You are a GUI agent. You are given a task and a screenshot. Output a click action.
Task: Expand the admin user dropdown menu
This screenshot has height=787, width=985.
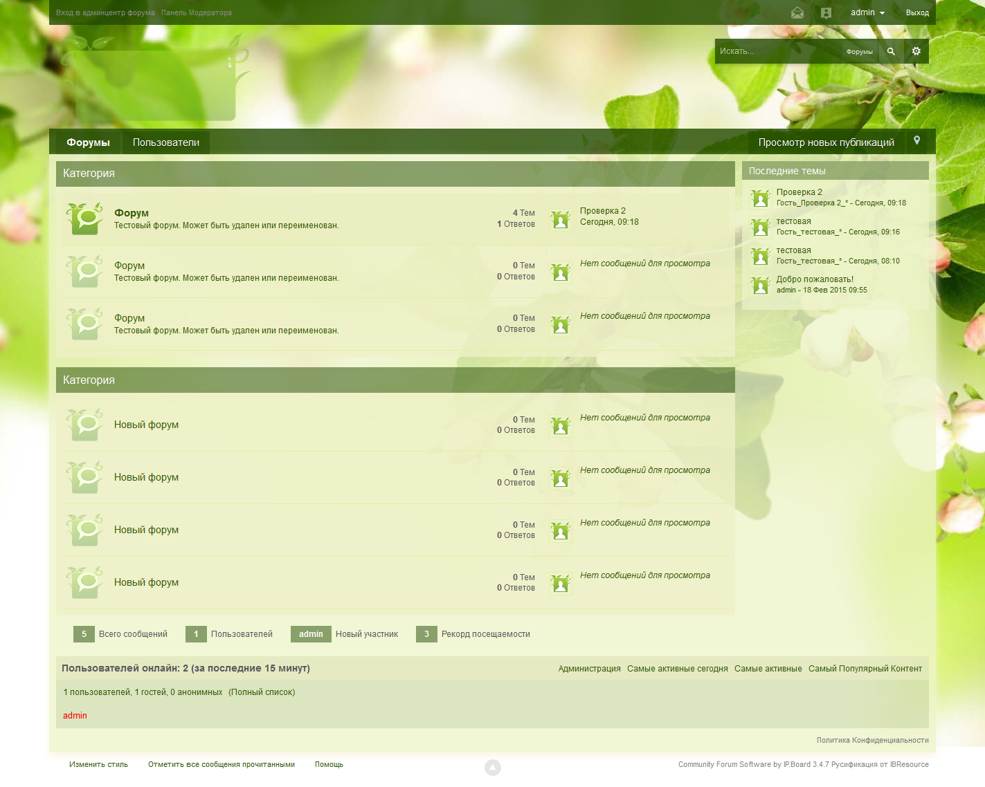click(867, 12)
